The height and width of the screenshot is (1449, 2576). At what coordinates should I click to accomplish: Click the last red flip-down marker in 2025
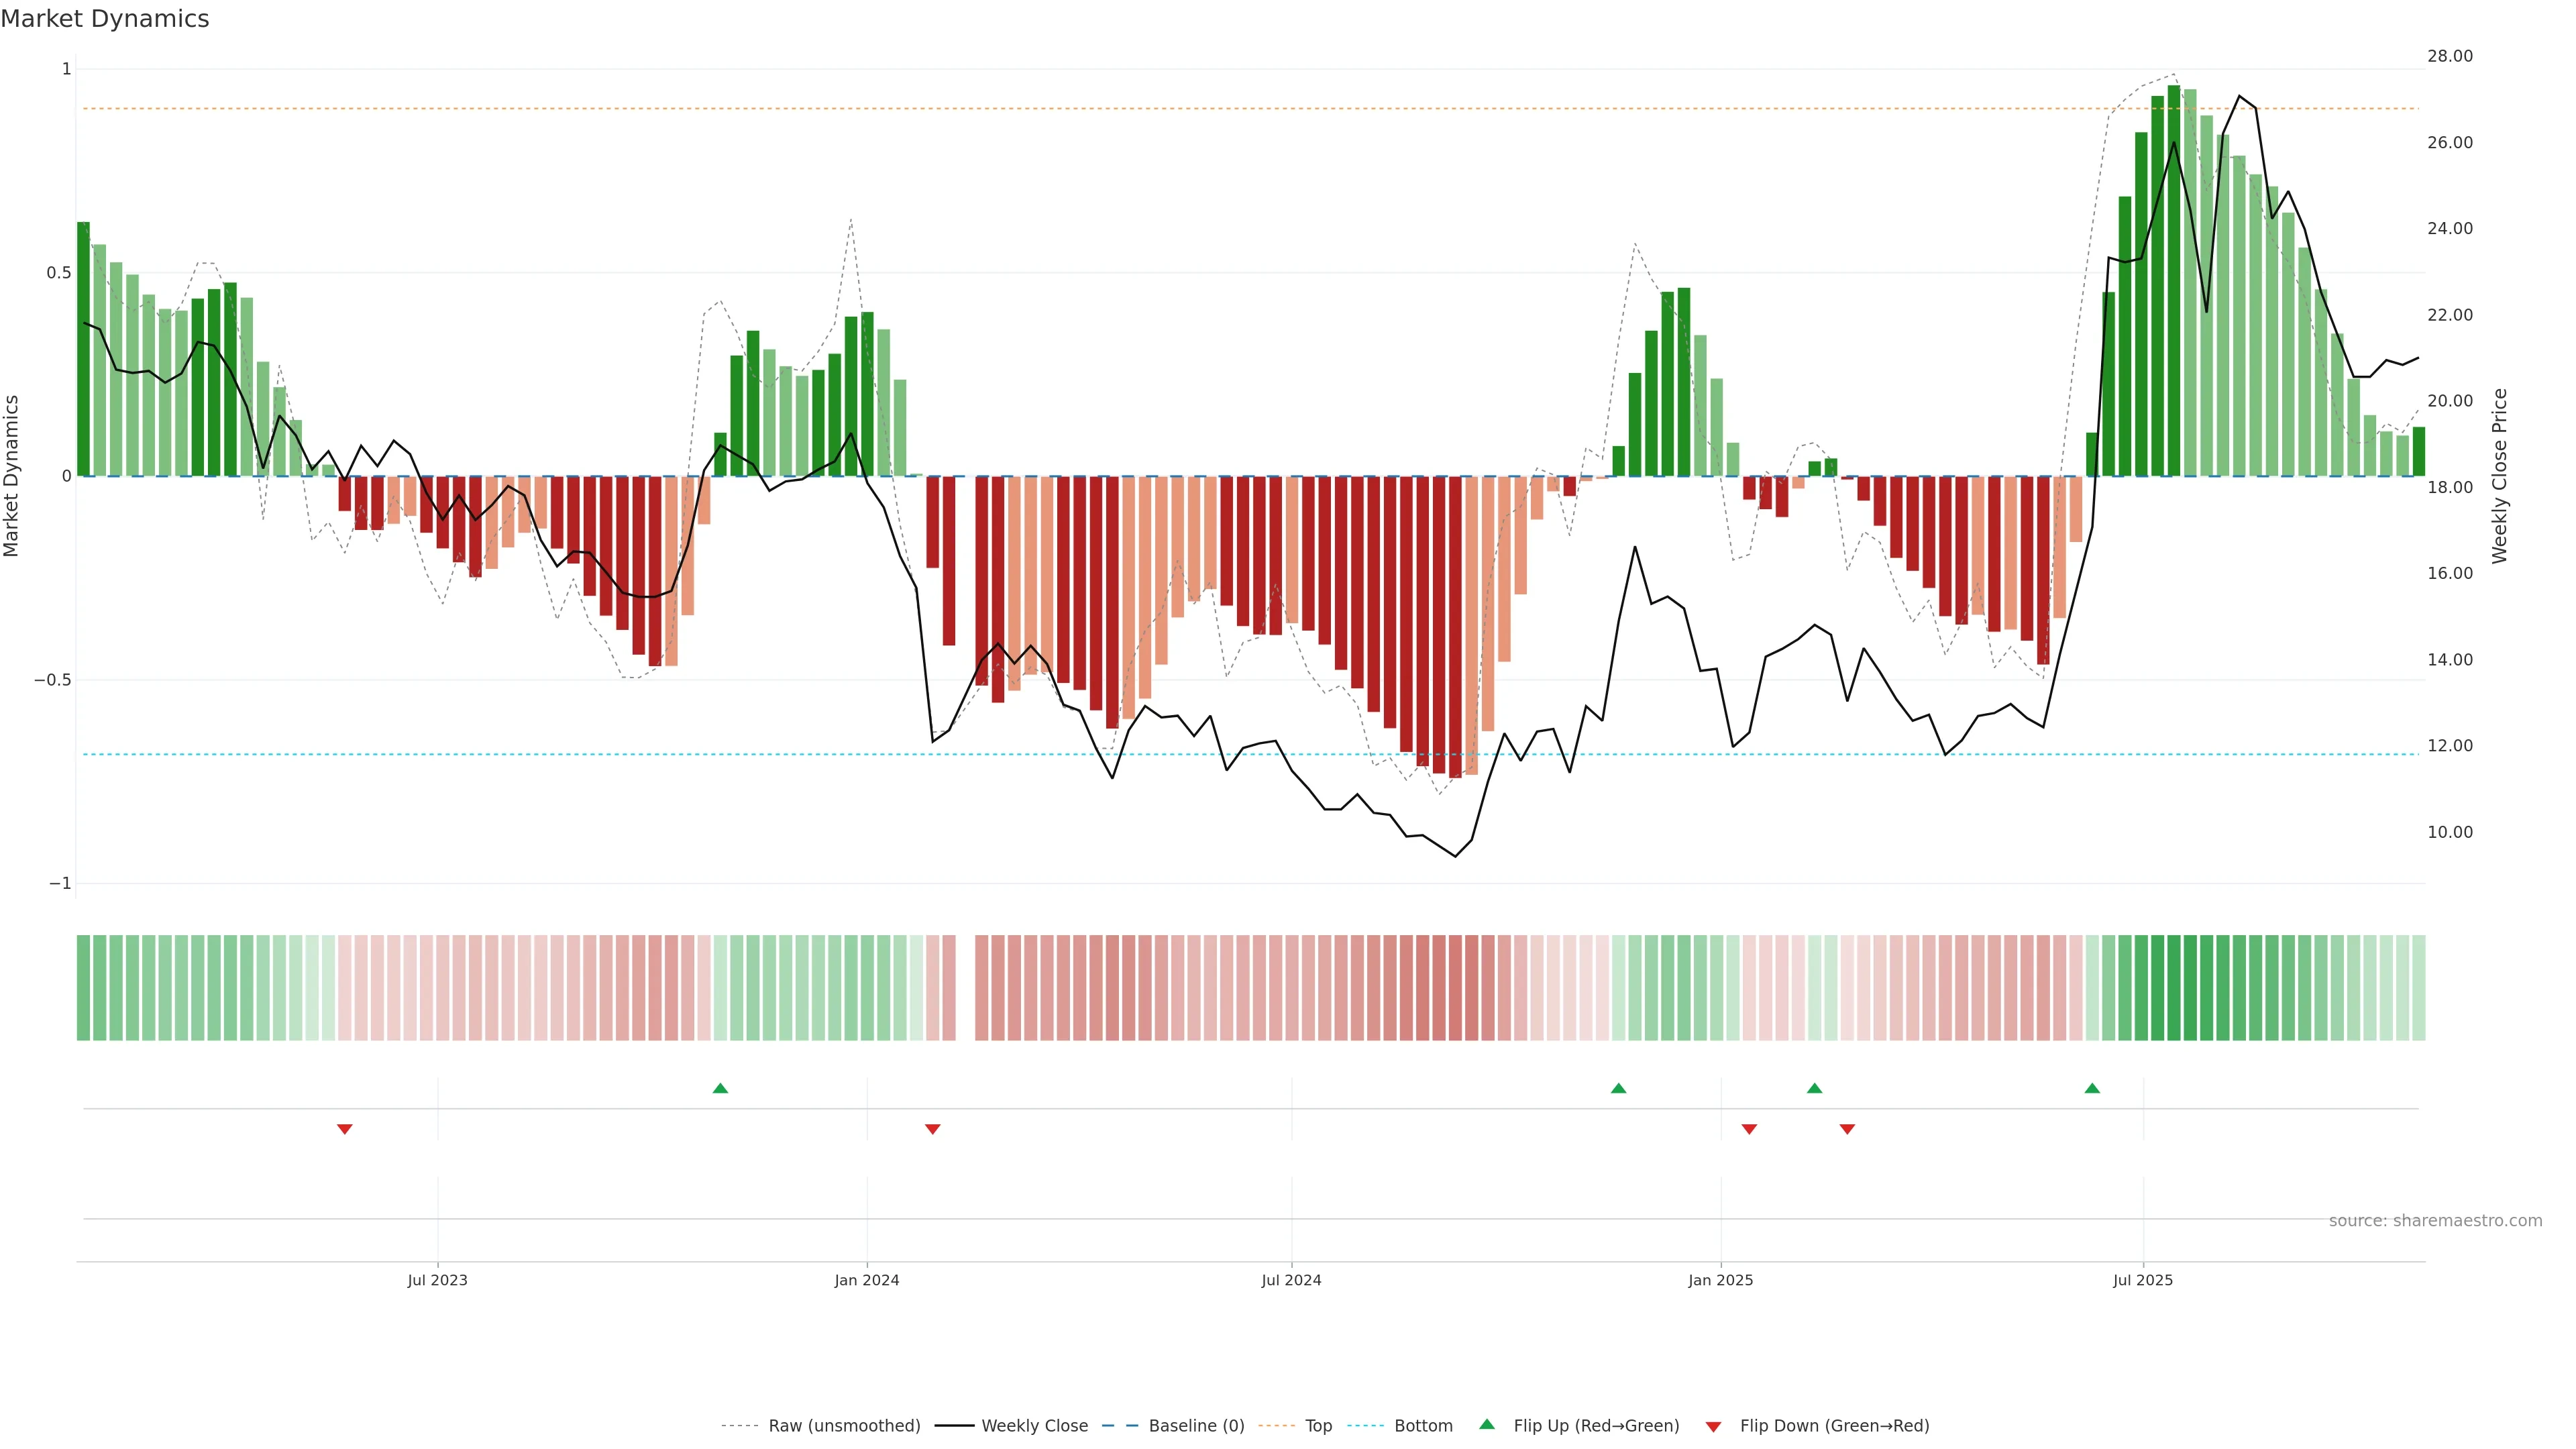[x=1847, y=1129]
